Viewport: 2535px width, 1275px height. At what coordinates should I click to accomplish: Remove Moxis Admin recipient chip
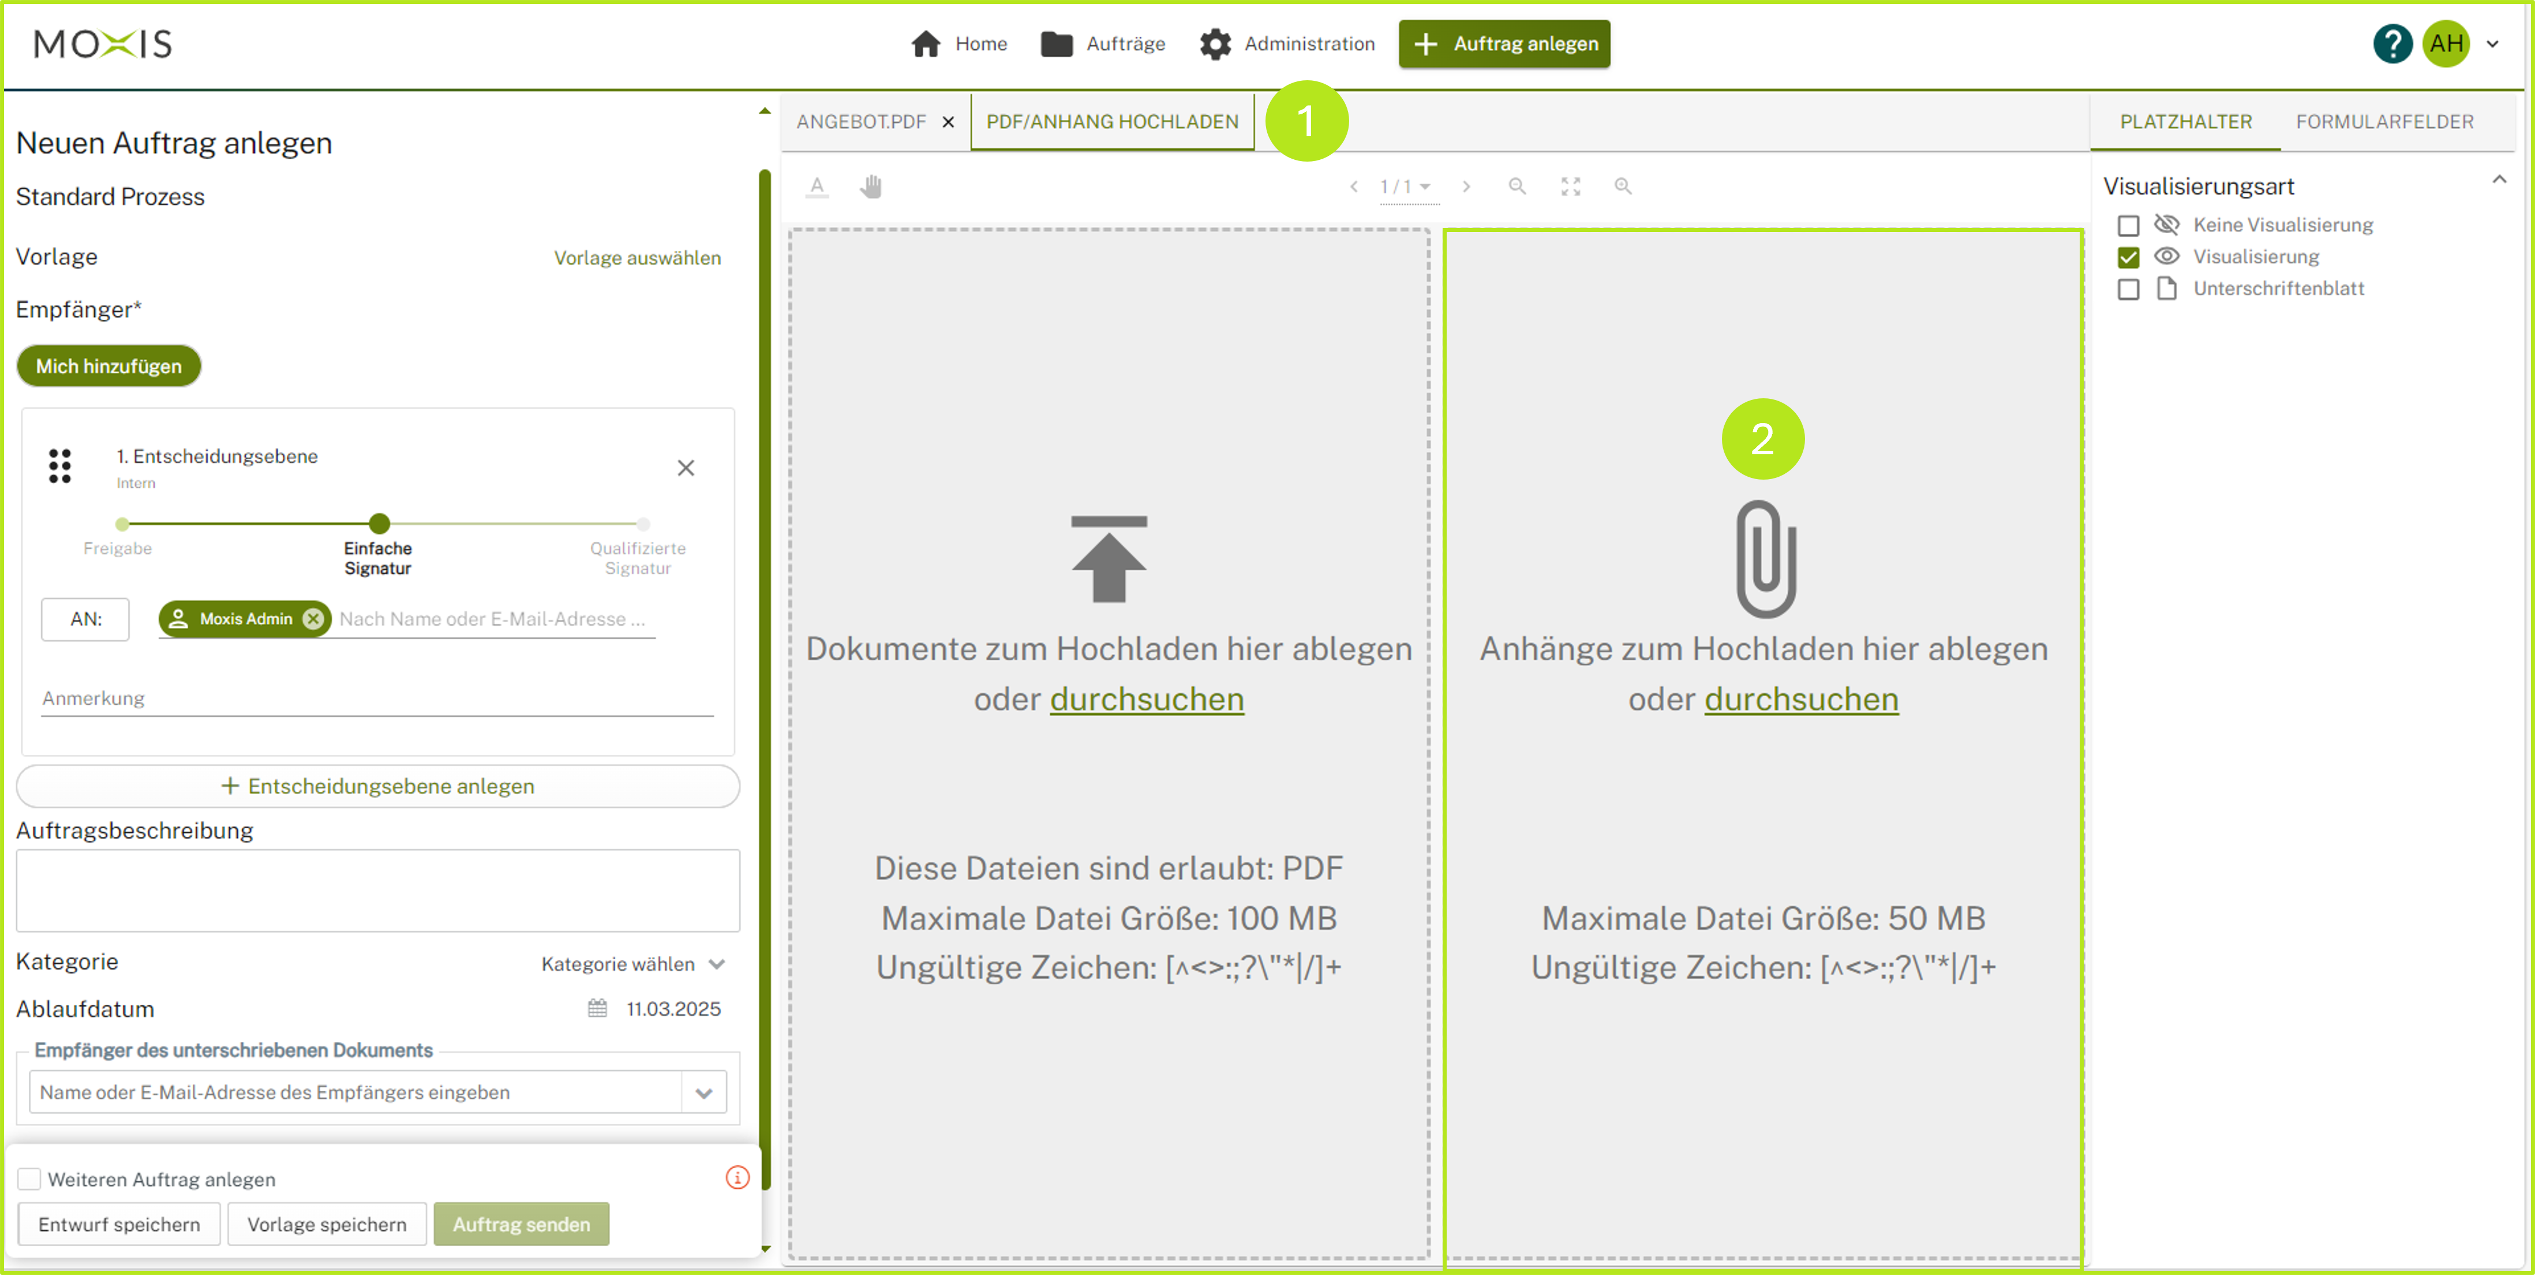click(x=313, y=618)
